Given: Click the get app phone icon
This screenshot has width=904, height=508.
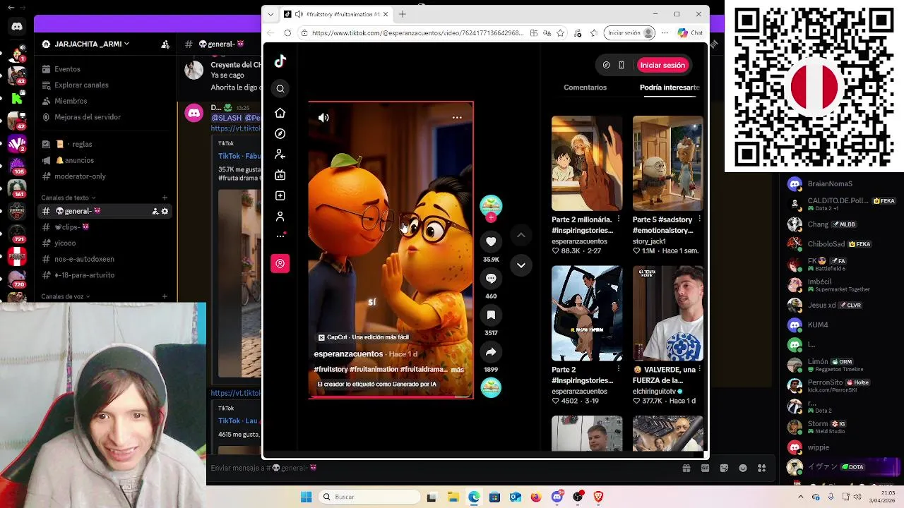Looking at the screenshot, I should tap(621, 65).
